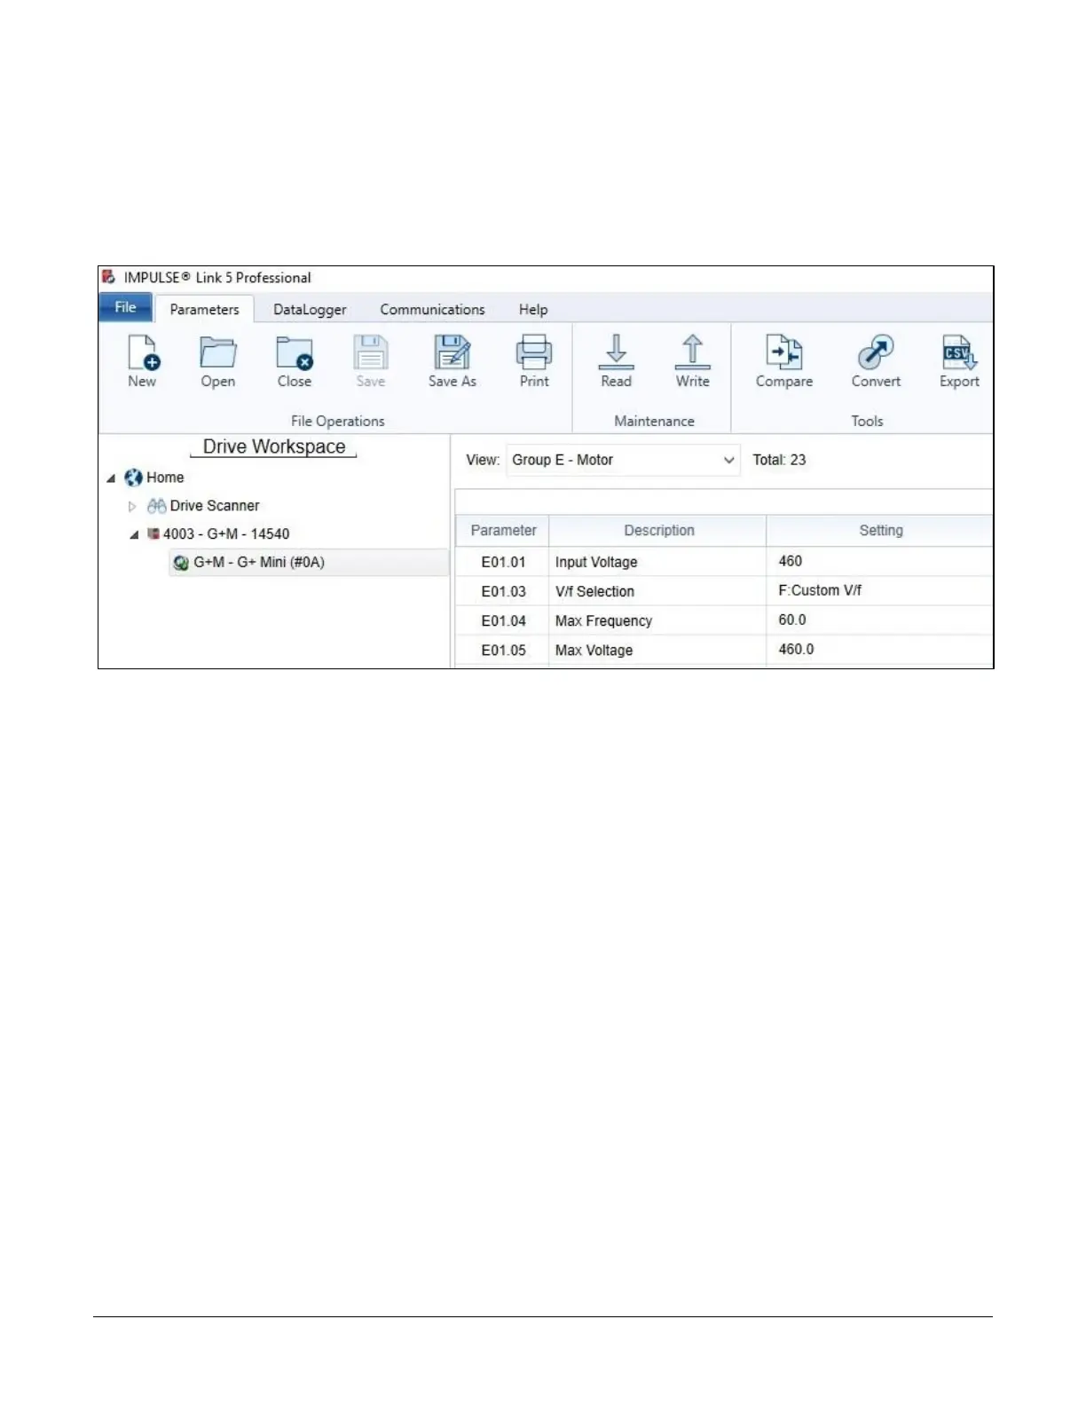Select Home in the Drive Workspace tree

pyautogui.click(x=165, y=478)
